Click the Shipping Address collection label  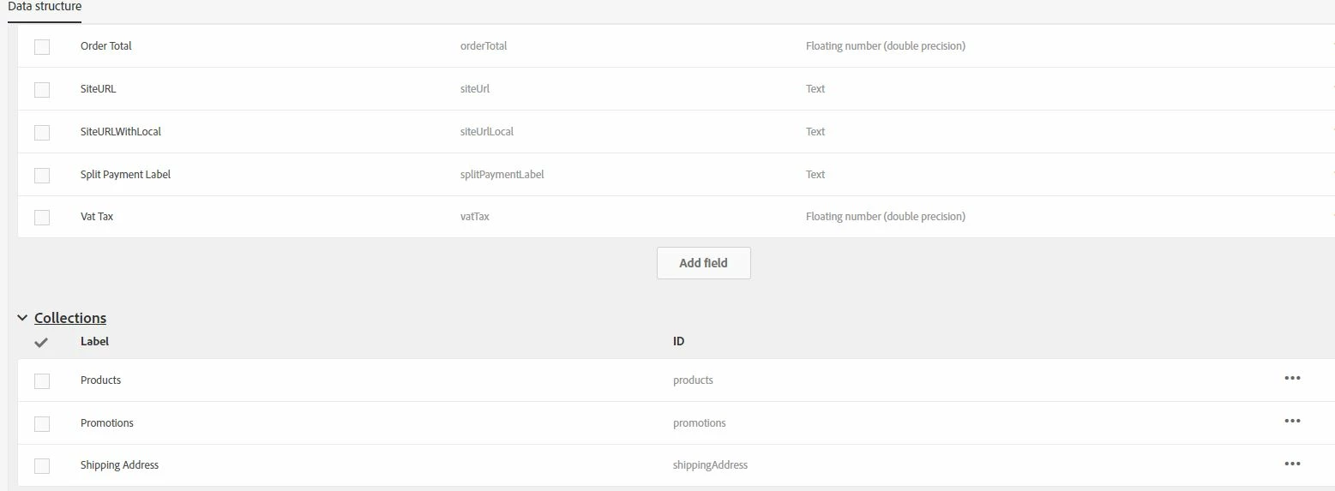pyautogui.click(x=119, y=464)
